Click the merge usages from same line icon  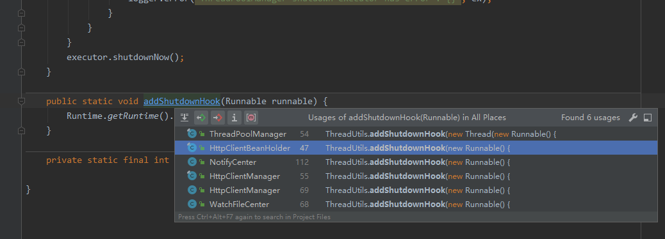click(x=185, y=118)
